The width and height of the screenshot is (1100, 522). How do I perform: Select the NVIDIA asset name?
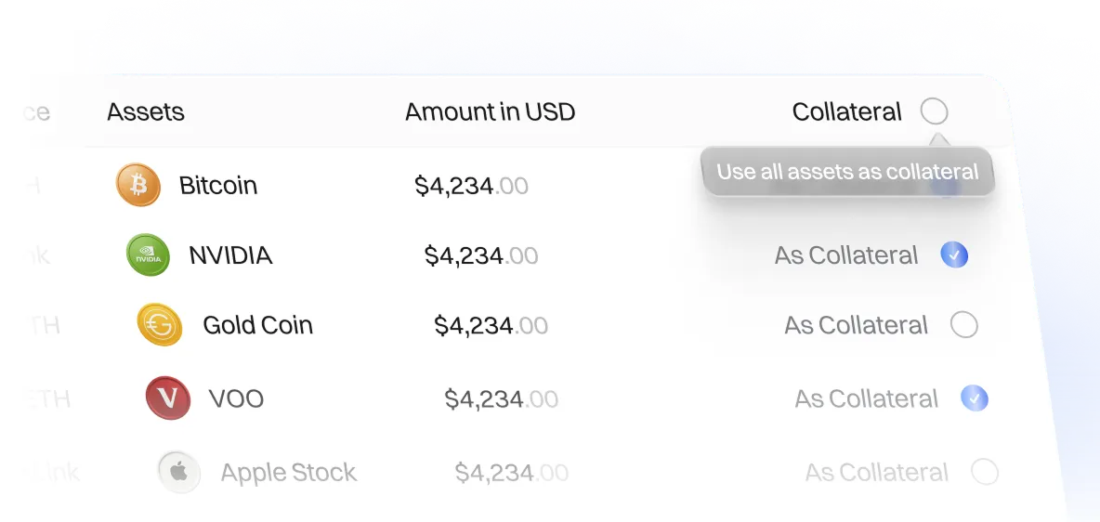tap(230, 255)
